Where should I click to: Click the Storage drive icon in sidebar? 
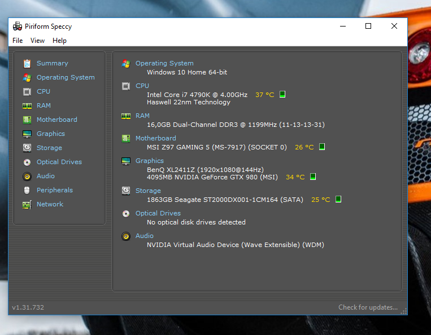(x=27, y=148)
